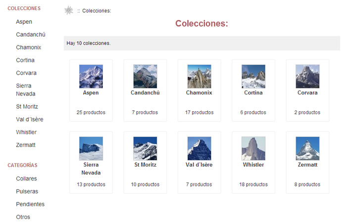Open the Zermatt card title
This screenshot has width=349, height=223.
click(307, 165)
